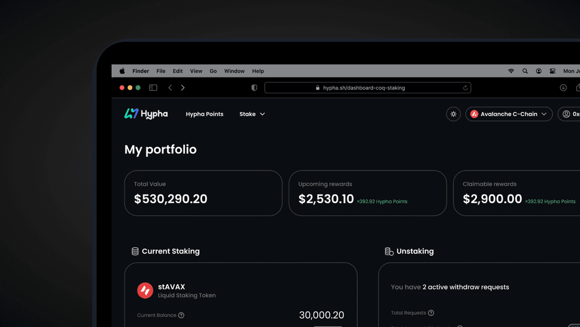This screenshot has width=580, height=327.
Task: Click the Unstaking section icon
Action: tap(388, 251)
